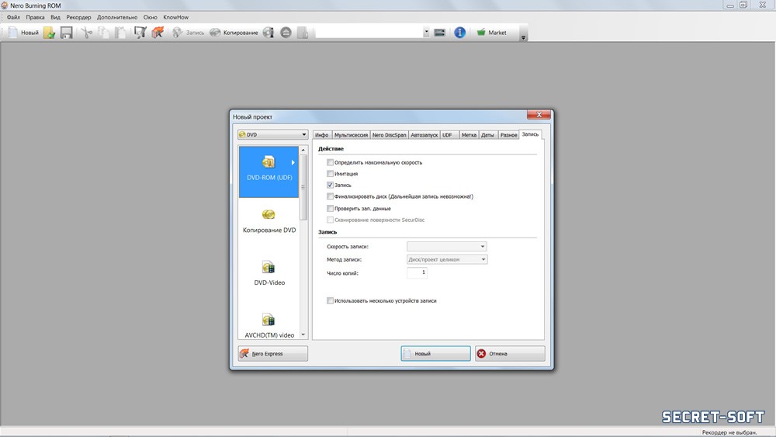Click the Запись burn toolbar button

[x=188, y=33]
